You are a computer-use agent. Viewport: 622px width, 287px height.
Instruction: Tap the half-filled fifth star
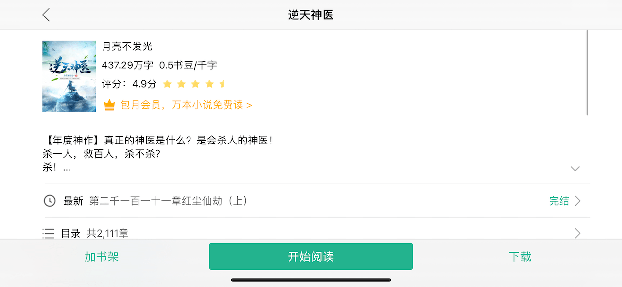[223, 84]
